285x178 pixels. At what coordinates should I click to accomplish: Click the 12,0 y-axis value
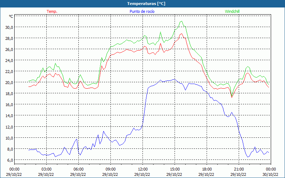9,127
